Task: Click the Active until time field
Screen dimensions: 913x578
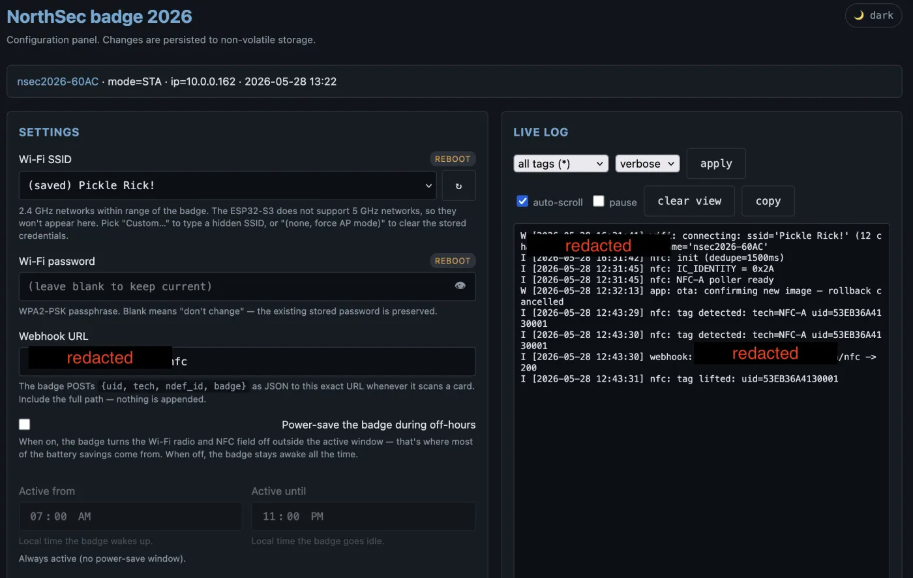Action: tap(363, 517)
